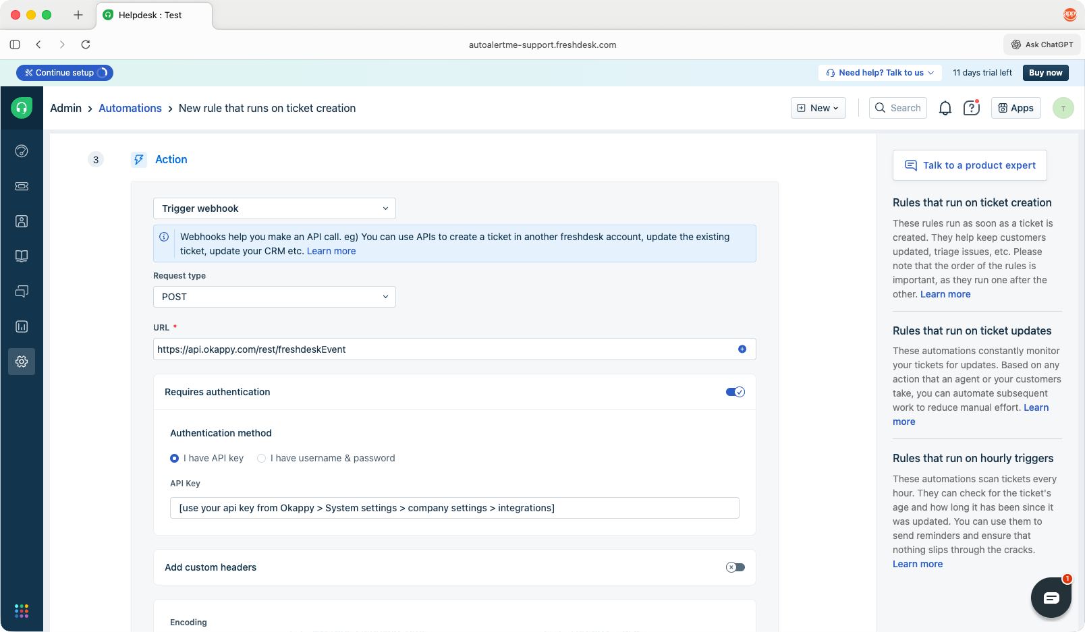Open Talk to a product expert
The width and height of the screenshot is (1085, 632).
[x=970, y=165]
